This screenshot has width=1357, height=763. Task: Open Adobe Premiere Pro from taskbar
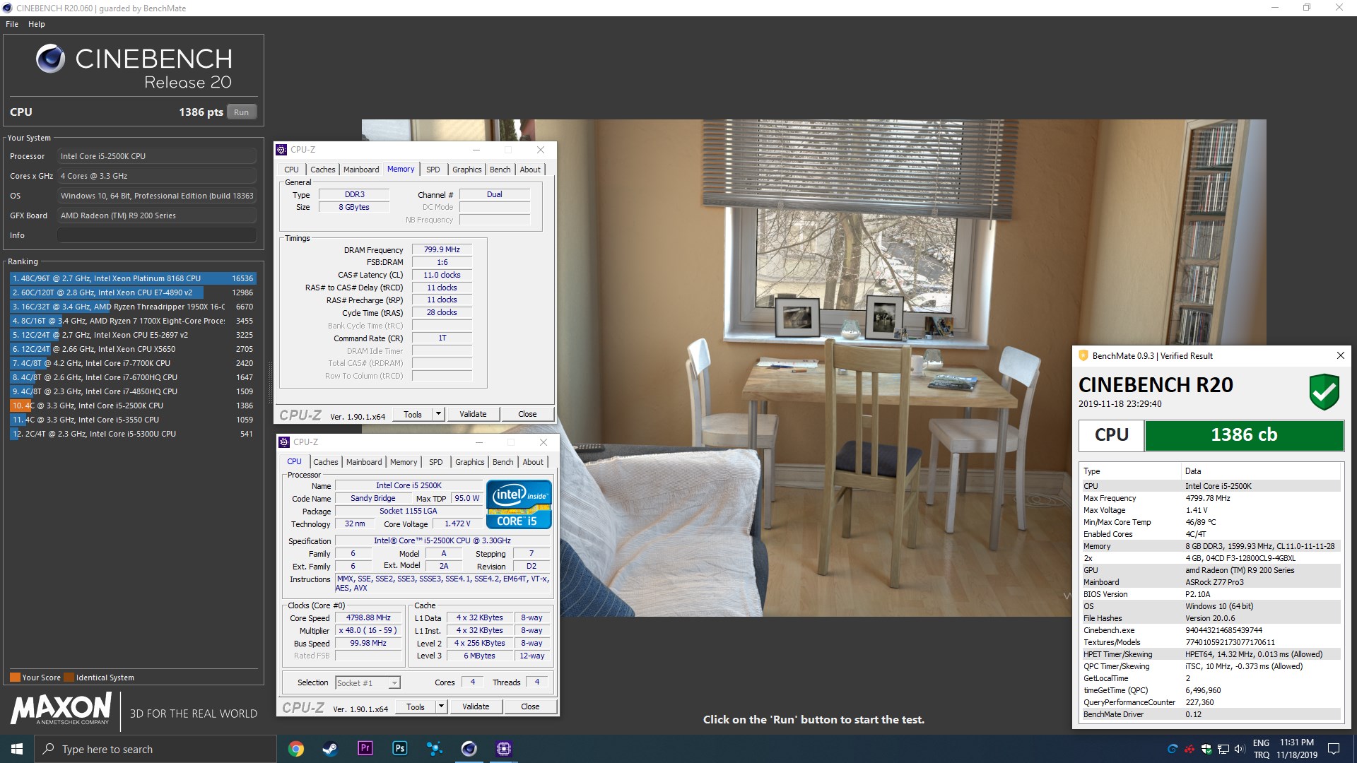[365, 749]
